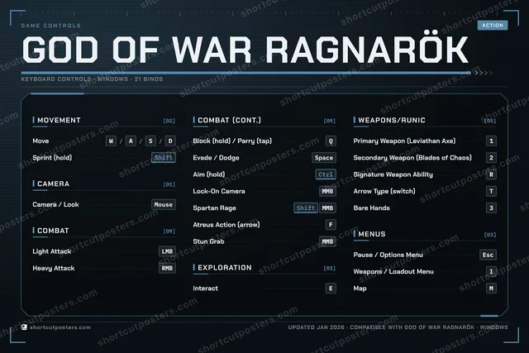Click the 'Lock-On Camera' label
Image resolution: width=529 pixels, height=353 pixels.
click(x=219, y=191)
